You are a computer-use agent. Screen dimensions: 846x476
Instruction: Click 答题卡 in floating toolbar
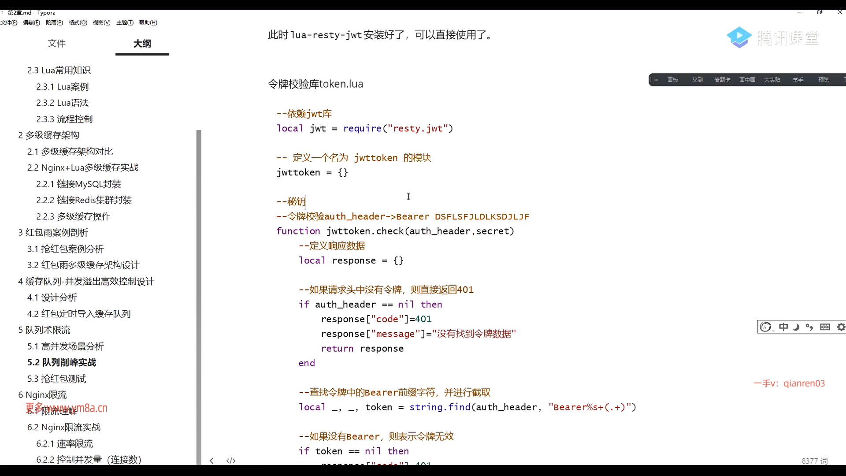coord(722,80)
